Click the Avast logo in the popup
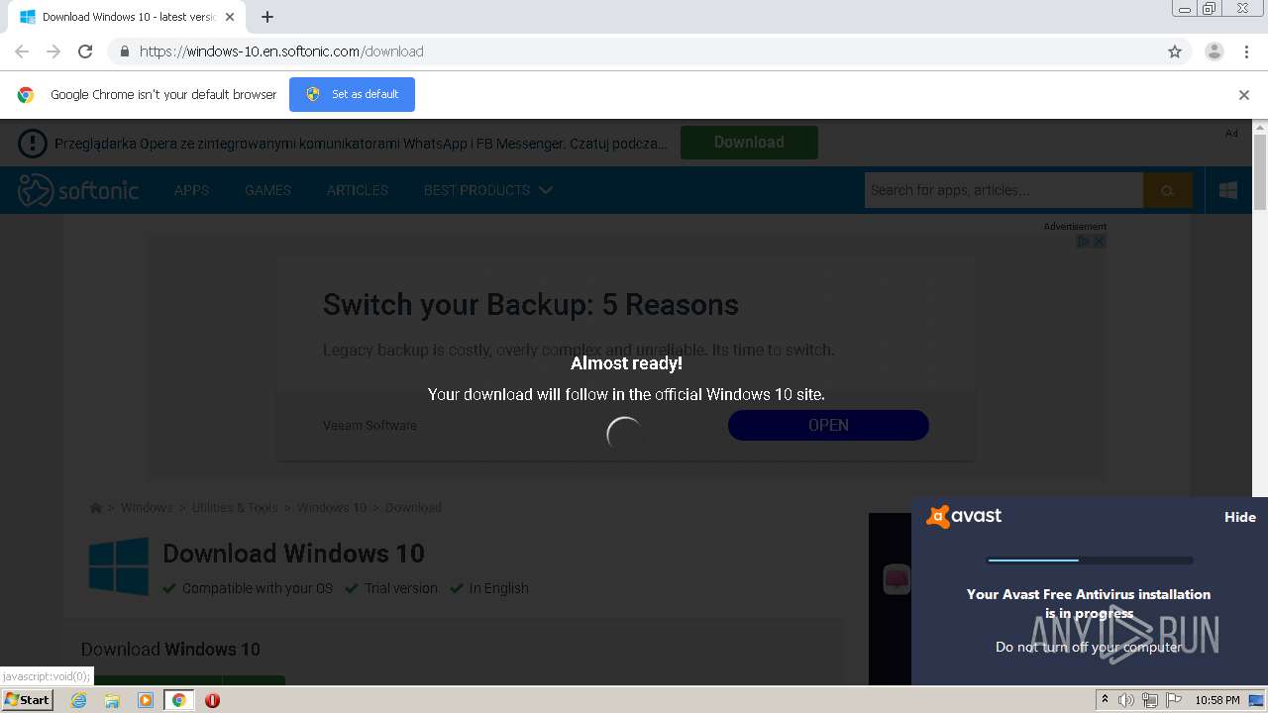This screenshot has height=713, width=1268. tap(964, 516)
